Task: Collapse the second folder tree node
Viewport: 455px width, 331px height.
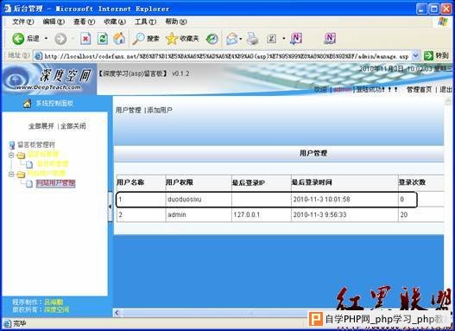Action: (x=11, y=175)
